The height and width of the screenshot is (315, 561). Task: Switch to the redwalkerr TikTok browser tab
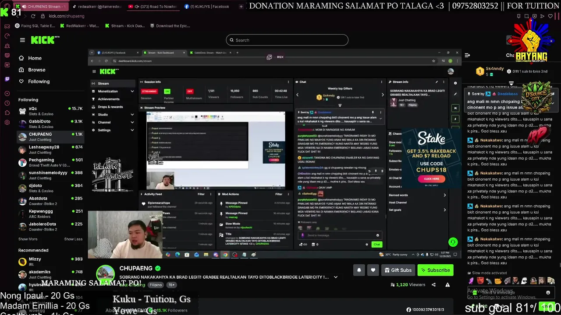click(96, 7)
